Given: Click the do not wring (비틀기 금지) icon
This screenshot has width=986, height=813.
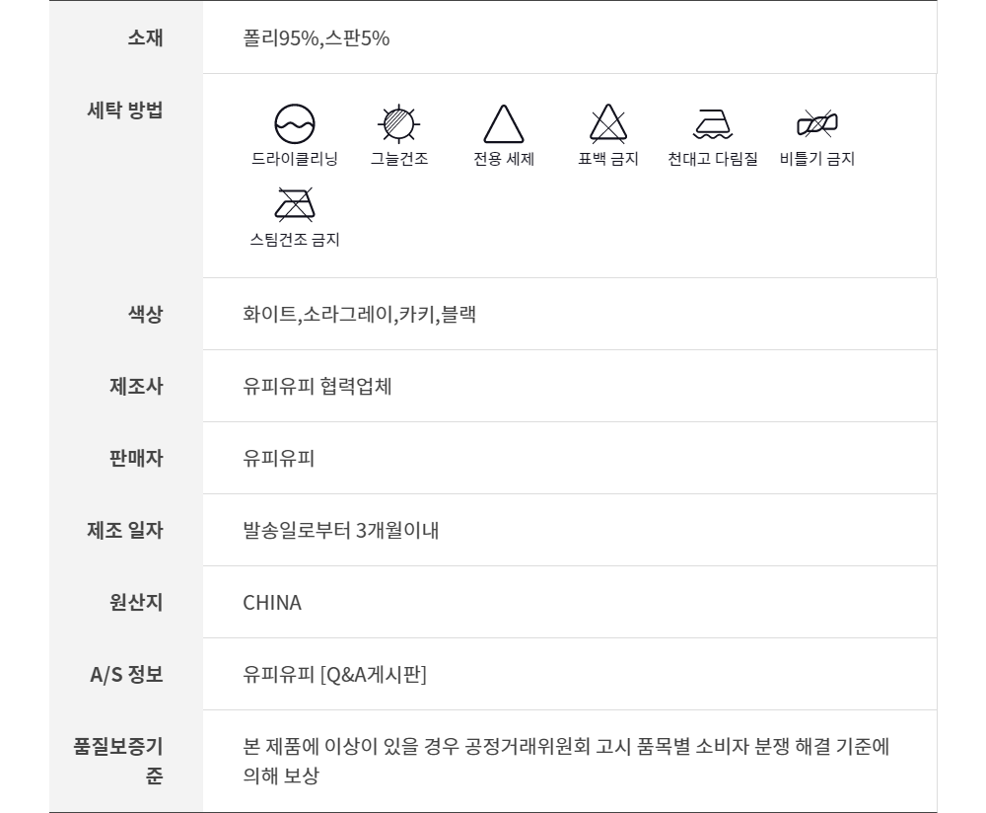Looking at the screenshot, I should point(816,124).
